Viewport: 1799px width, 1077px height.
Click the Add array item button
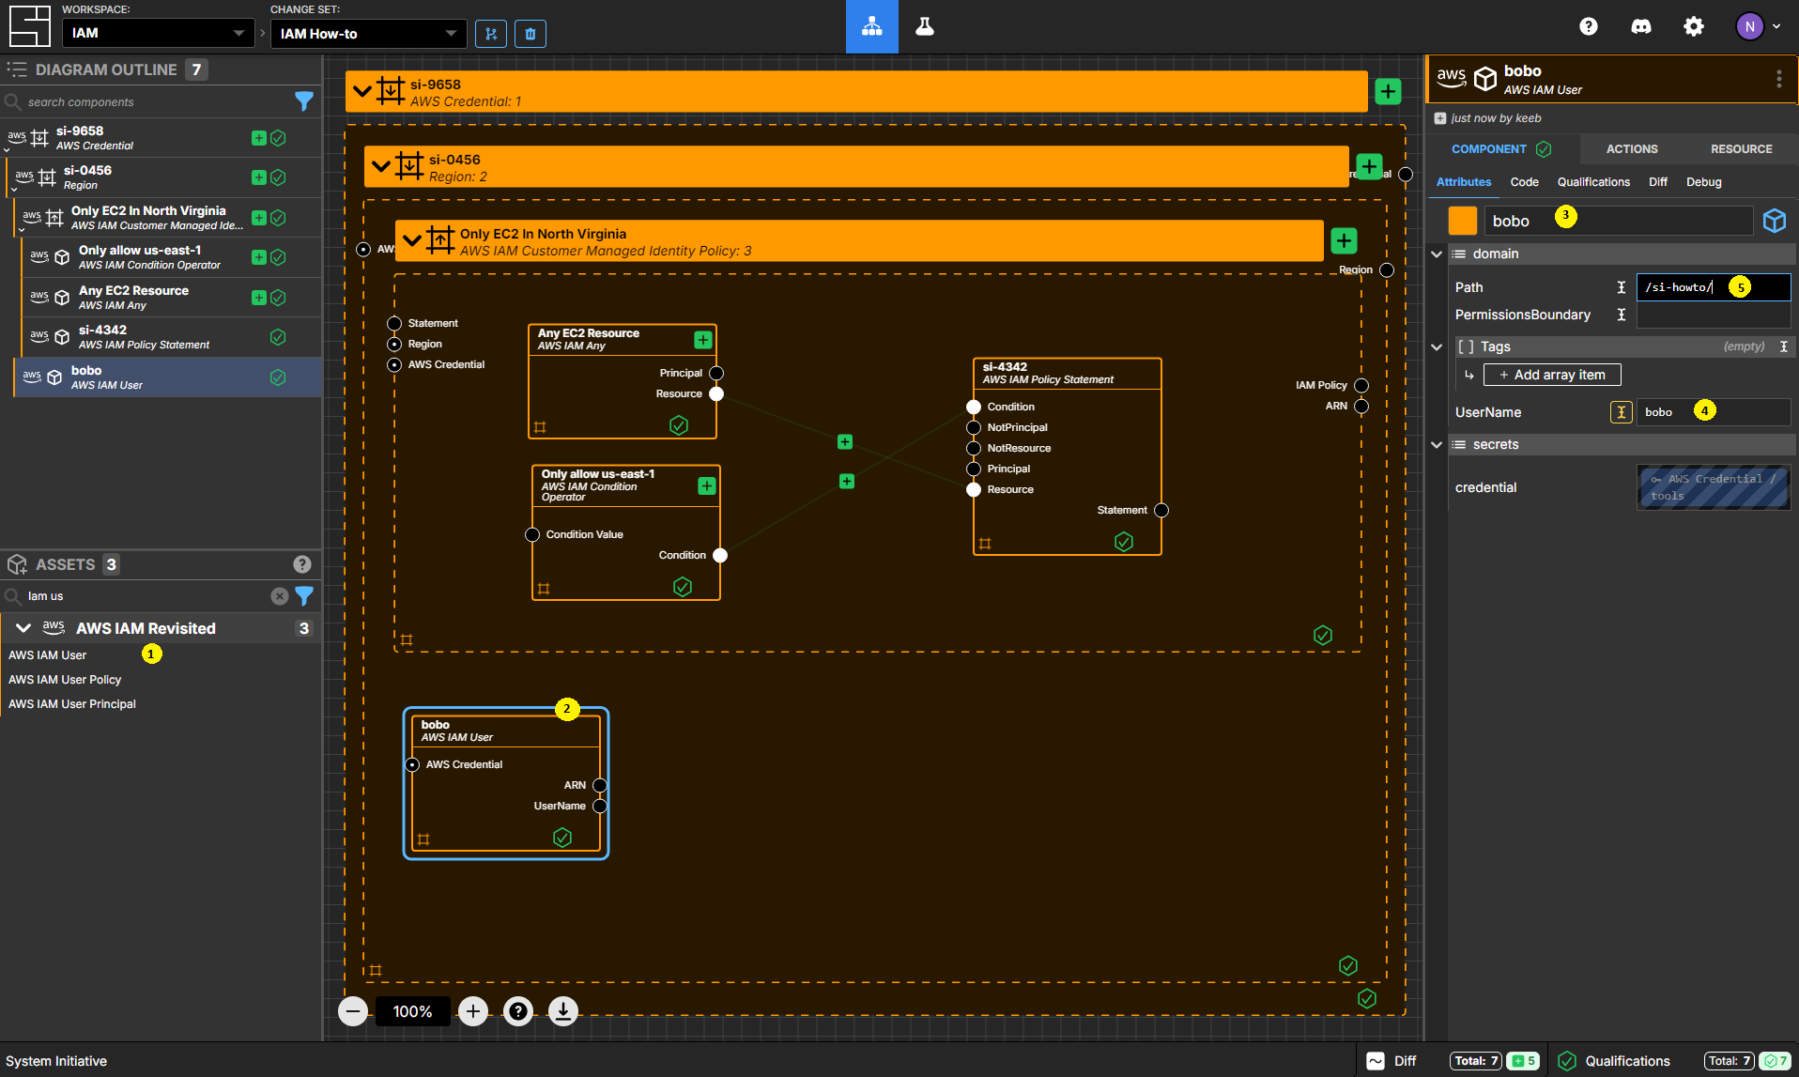1552,375
